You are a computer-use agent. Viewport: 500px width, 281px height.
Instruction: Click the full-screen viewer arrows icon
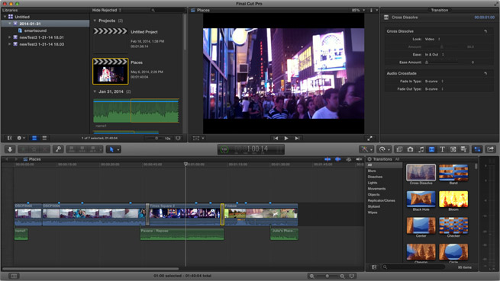point(369,138)
